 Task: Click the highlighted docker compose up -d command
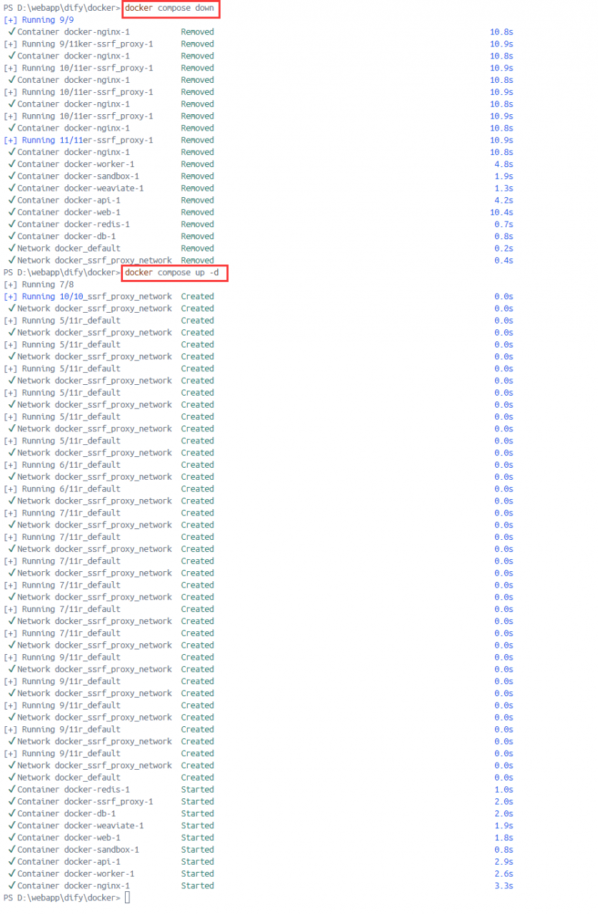click(x=172, y=273)
